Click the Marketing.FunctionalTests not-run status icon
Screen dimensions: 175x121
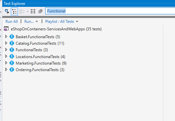point(12,63)
